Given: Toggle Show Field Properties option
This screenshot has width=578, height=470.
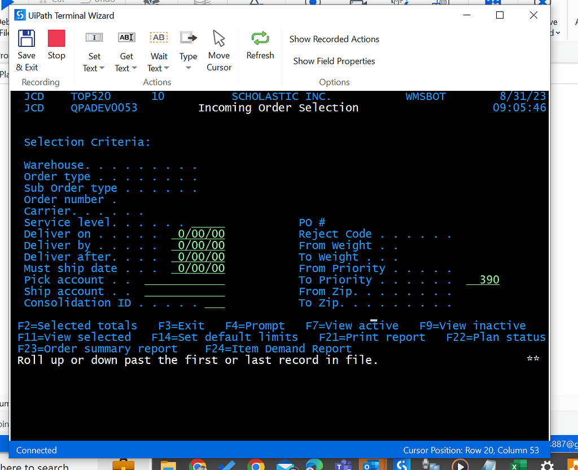Looking at the screenshot, I should pos(332,61).
